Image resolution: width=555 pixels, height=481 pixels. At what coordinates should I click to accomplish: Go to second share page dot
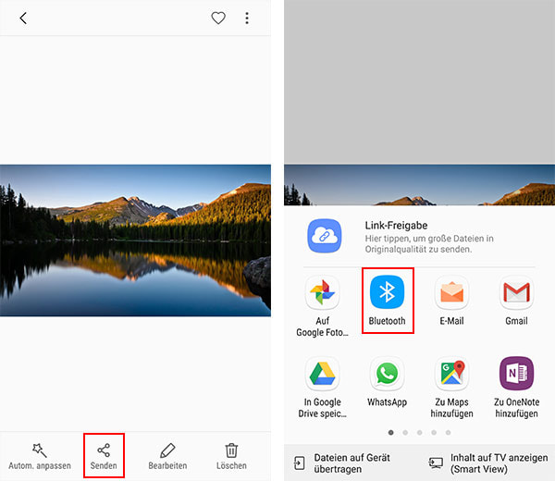(405, 432)
